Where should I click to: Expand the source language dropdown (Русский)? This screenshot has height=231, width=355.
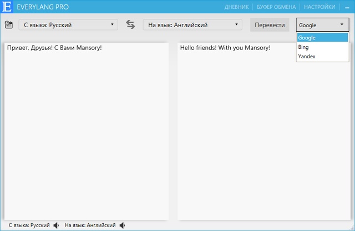point(68,24)
